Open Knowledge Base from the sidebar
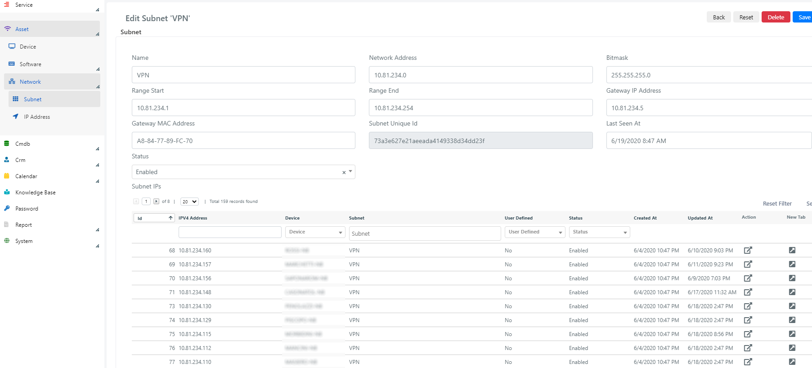The image size is (812, 368). pyautogui.click(x=36, y=193)
